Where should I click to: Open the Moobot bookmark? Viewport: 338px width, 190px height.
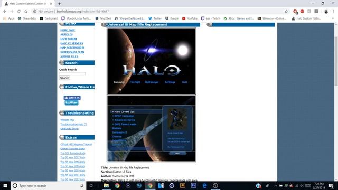[x=76, y=18]
